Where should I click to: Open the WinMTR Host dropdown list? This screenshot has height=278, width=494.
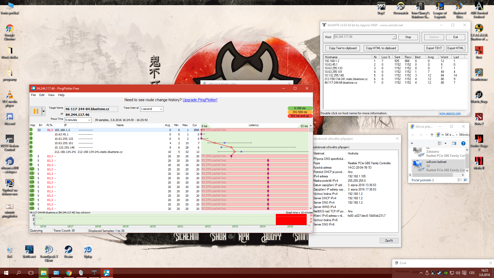[x=394, y=37]
